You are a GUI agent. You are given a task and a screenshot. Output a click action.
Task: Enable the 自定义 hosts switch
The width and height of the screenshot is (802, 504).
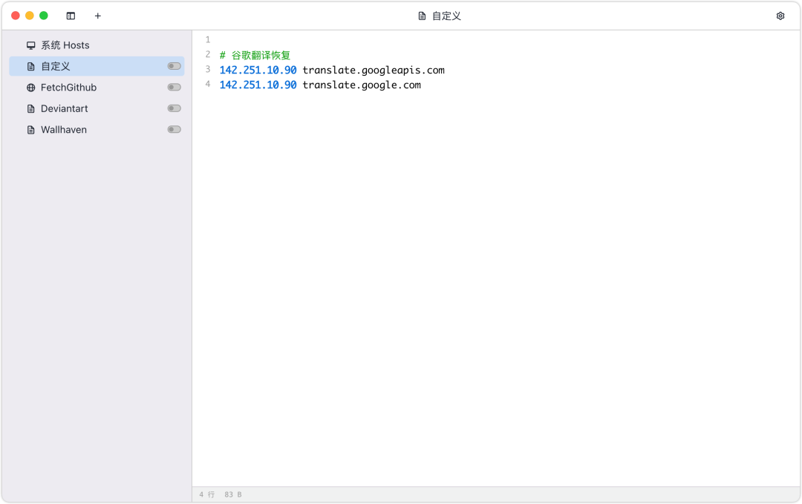pos(174,66)
